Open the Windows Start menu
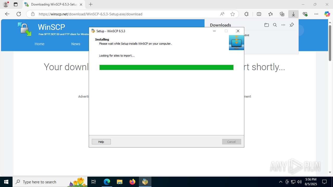The image size is (333, 187). coord(6,182)
